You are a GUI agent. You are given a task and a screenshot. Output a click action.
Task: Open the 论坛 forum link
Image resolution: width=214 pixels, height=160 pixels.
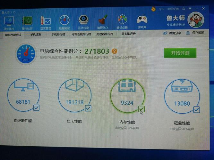pyautogui.click(x=161, y=9)
